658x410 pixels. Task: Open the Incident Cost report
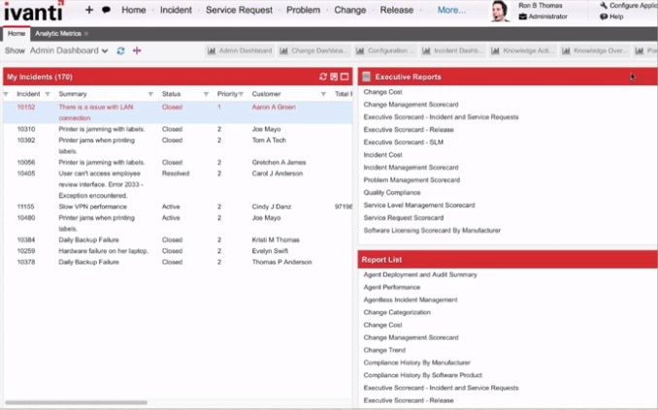[x=382, y=155]
